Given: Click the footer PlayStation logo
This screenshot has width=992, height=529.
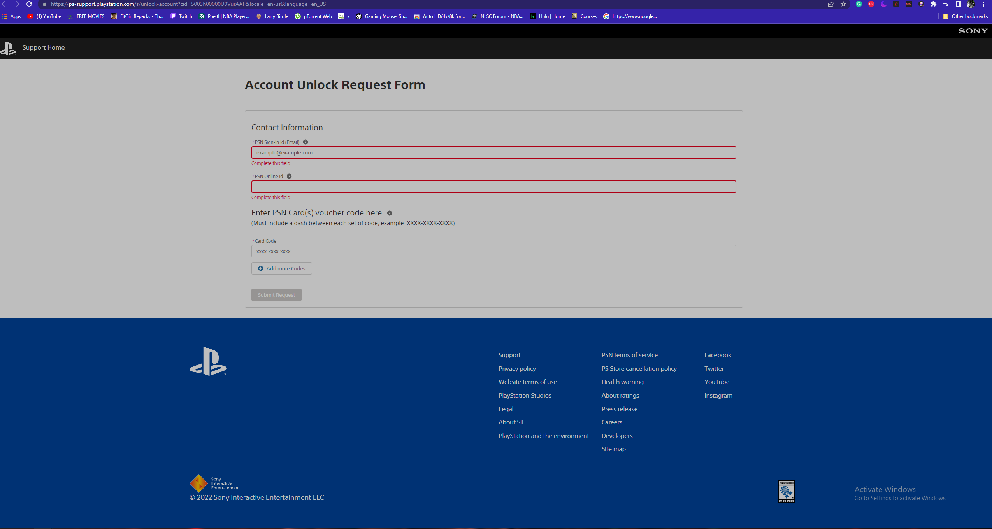Looking at the screenshot, I should [208, 361].
